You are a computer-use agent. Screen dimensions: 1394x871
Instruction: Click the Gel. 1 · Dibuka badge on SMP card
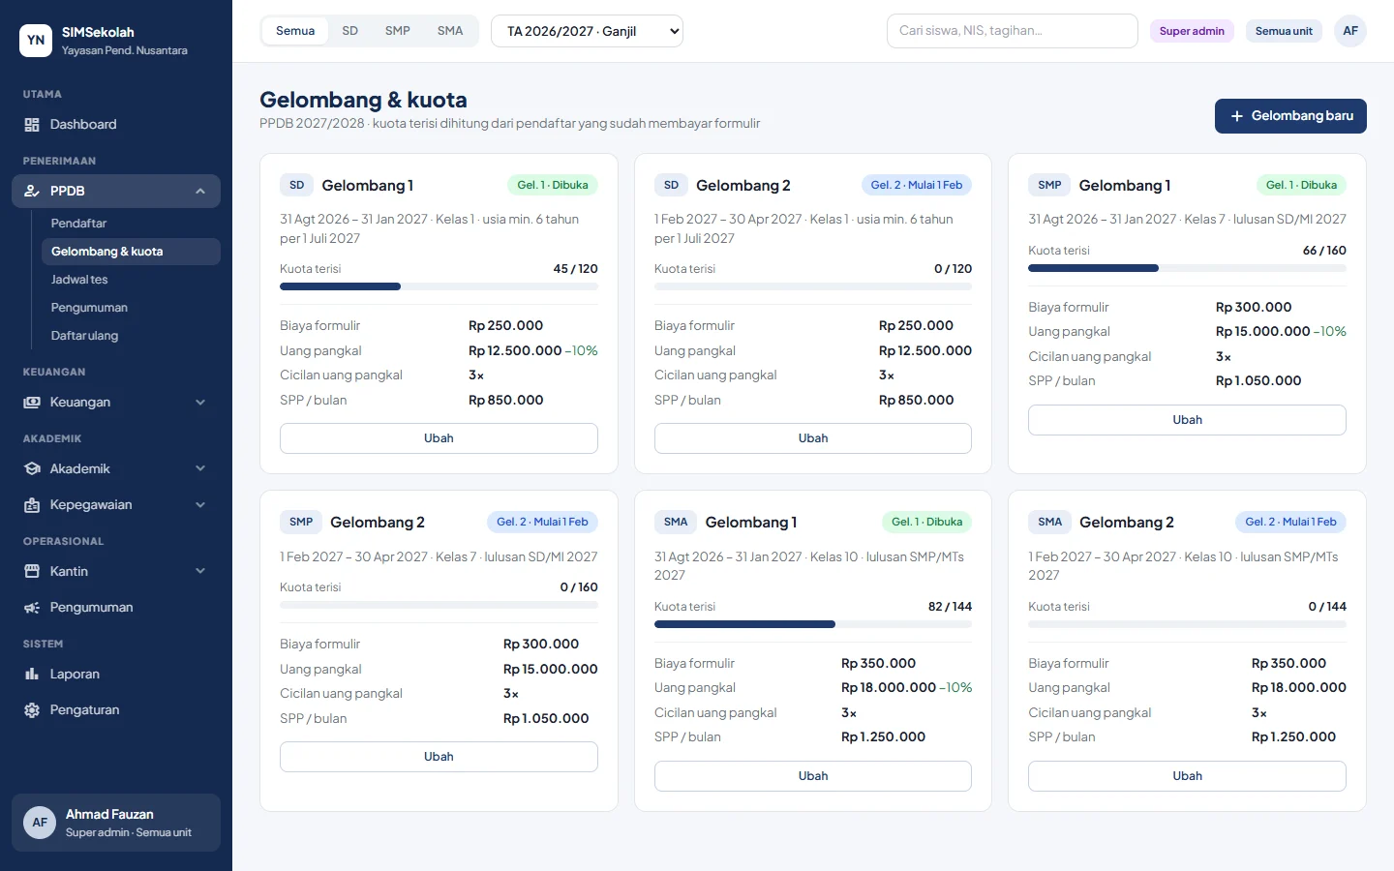click(x=1302, y=185)
